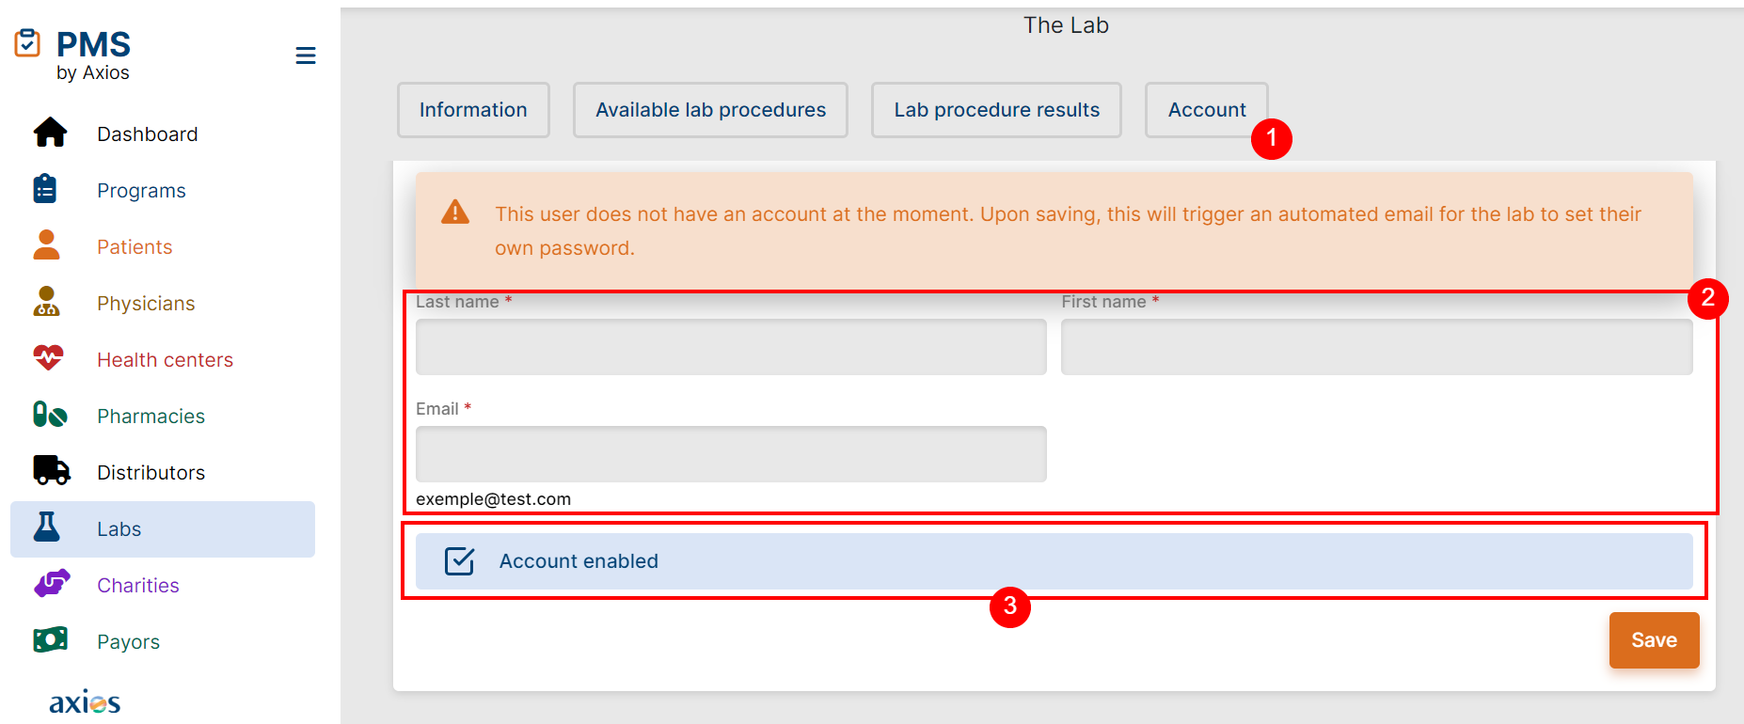The width and height of the screenshot is (1744, 724).
Task: Click the Labs flask icon
Action: pyautogui.click(x=47, y=527)
